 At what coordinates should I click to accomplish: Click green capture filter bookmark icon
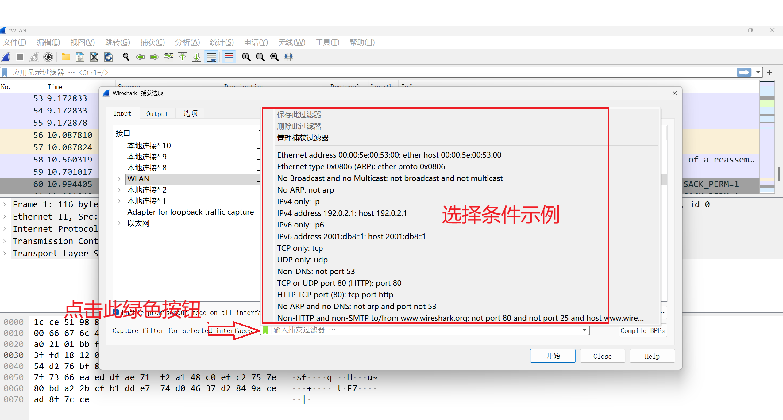coord(266,330)
